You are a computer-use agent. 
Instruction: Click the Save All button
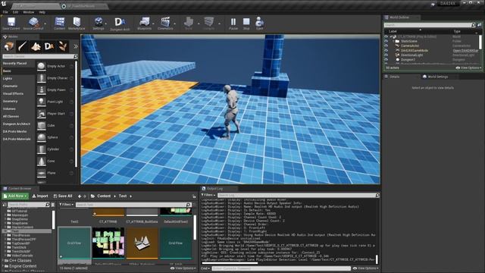point(63,196)
